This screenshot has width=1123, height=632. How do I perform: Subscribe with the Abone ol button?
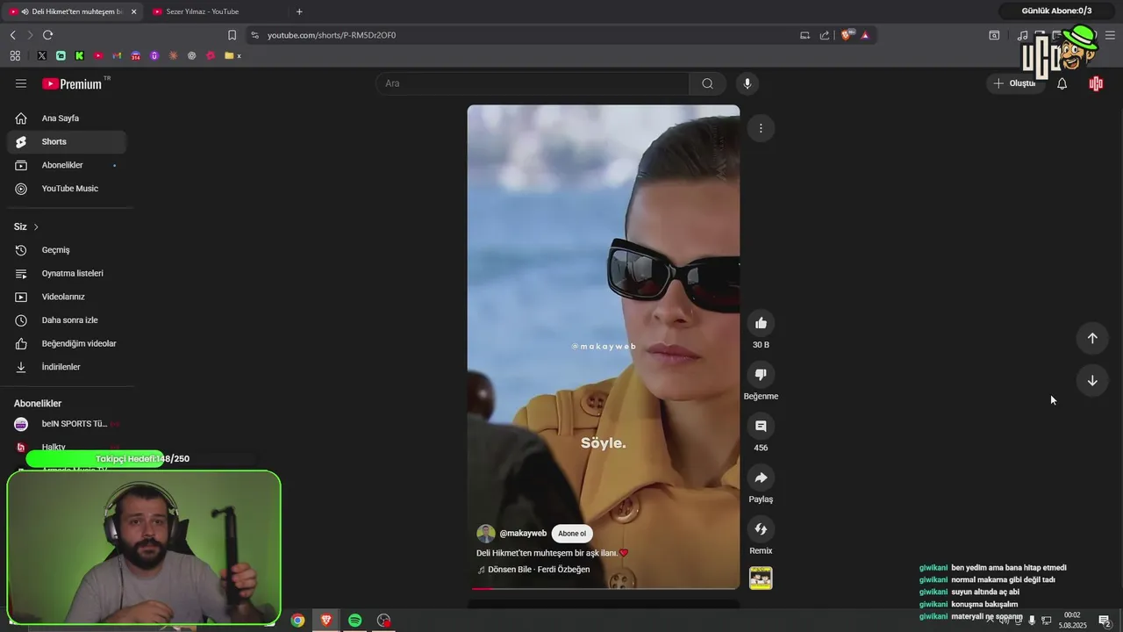(572, 534)
